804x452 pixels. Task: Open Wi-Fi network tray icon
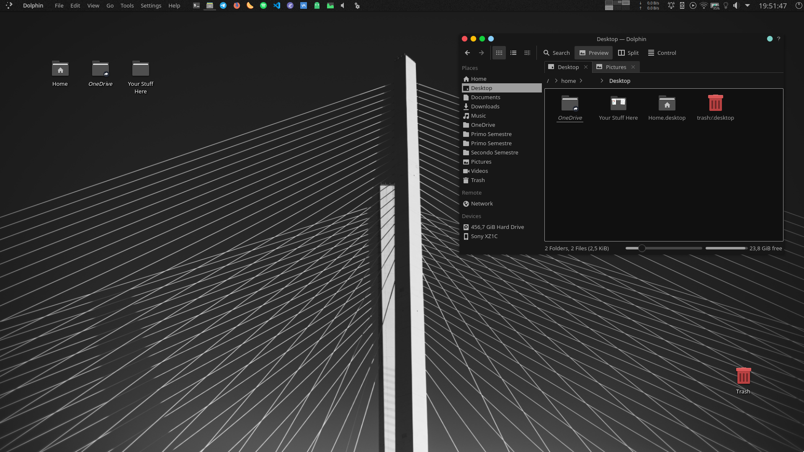tap(704, 5)
